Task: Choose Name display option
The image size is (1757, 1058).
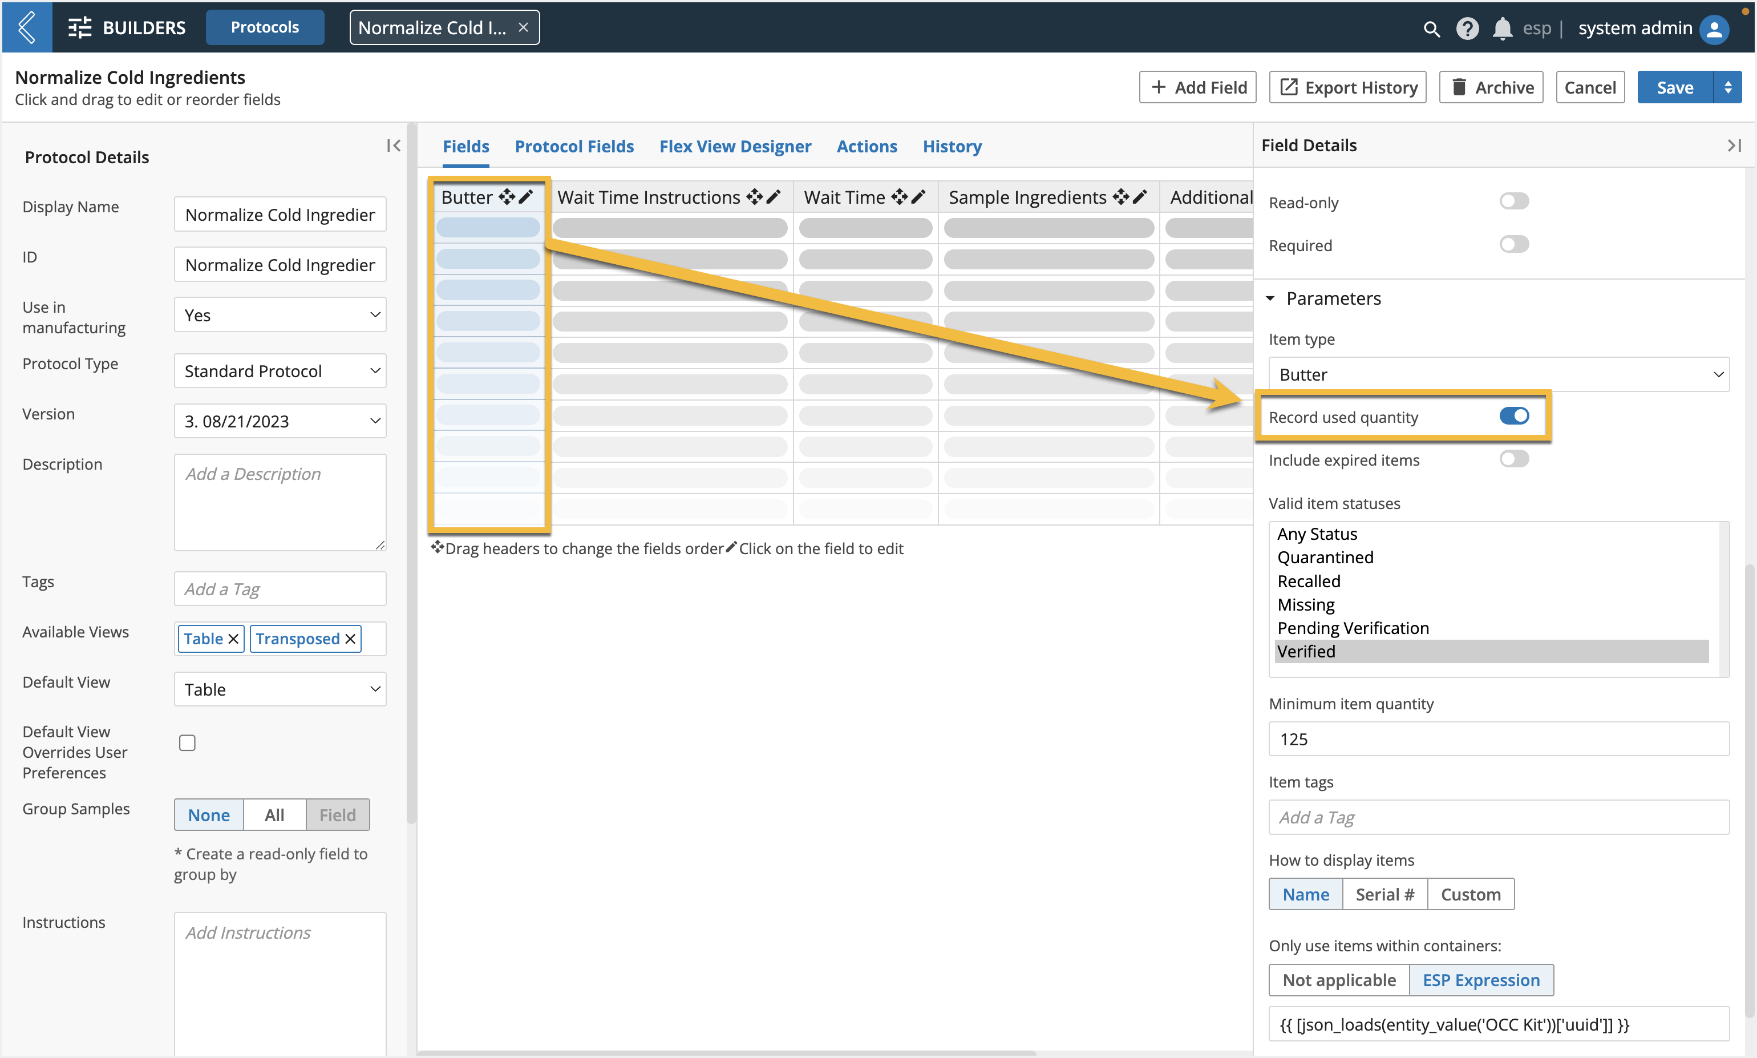Action: point(1305,895)
